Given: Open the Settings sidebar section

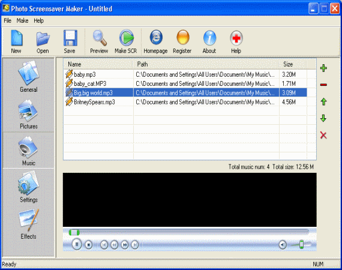Looking at the screenshot, I should pyautogui.click(x=29, y=187).
